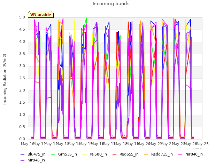Click the 1.0 y-axis tick label
223x167 pixels.
(22, 115)
